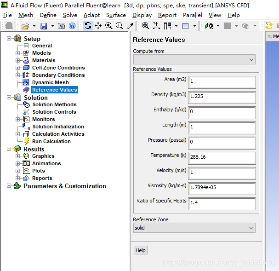Image resolution: width=279 pixels, height=271 pixels.
Task: Open the Display menu
Action: pyautogui.click(x=142, y=15)
